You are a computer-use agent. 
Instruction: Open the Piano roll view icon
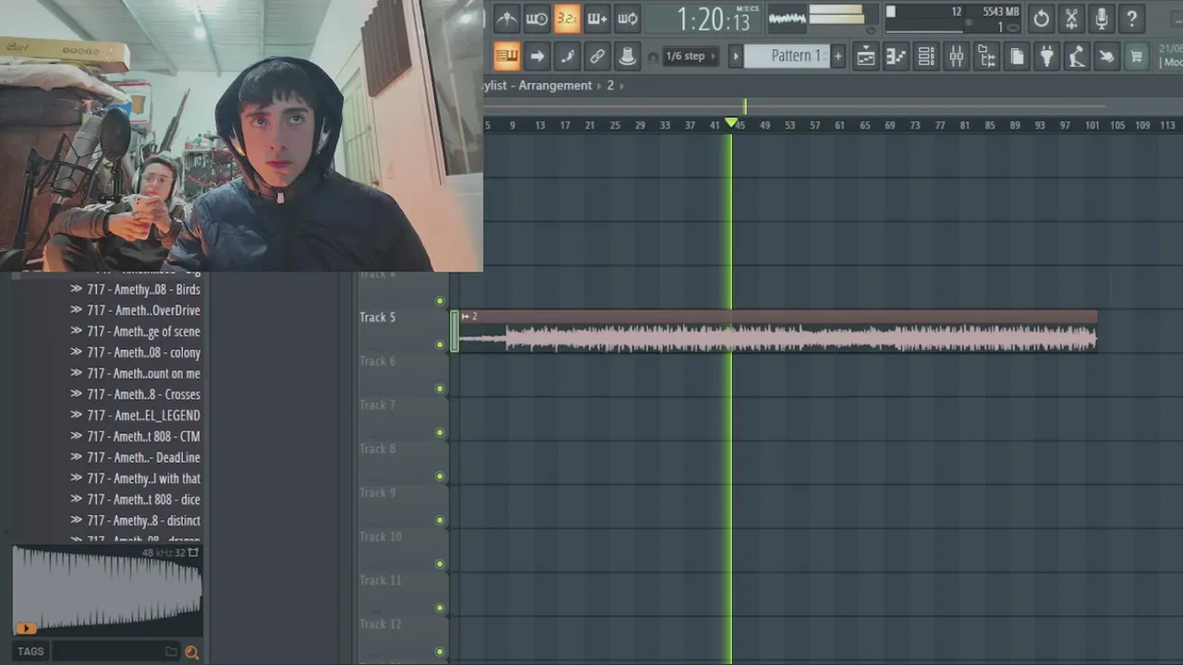[x=896, y=57]
